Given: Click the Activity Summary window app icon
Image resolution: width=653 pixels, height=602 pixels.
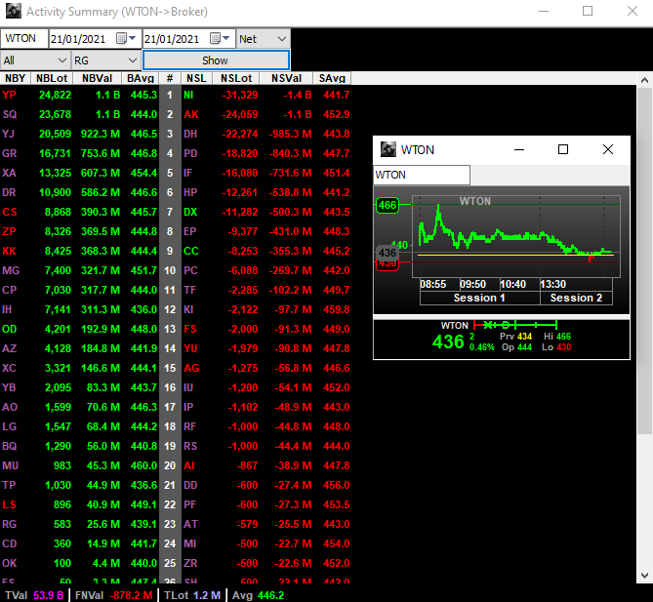Looking at the screenshot, I should (14, 12).
